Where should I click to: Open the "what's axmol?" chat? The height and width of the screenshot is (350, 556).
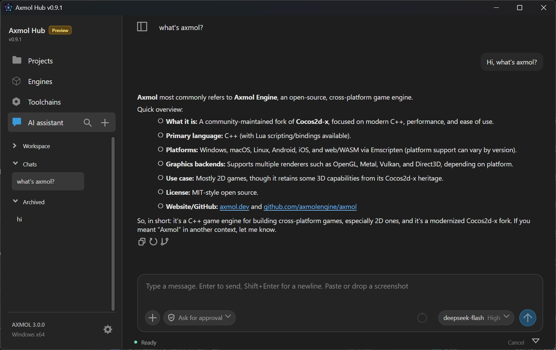click(48, 181)
